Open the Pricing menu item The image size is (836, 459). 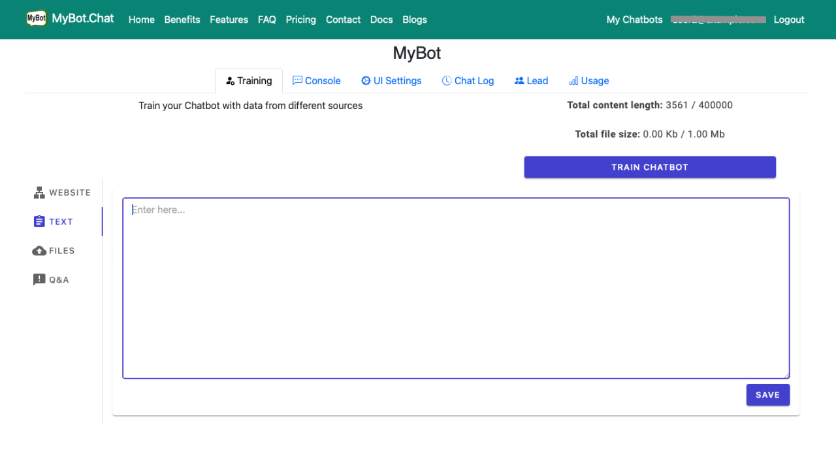tap(300, 20)
